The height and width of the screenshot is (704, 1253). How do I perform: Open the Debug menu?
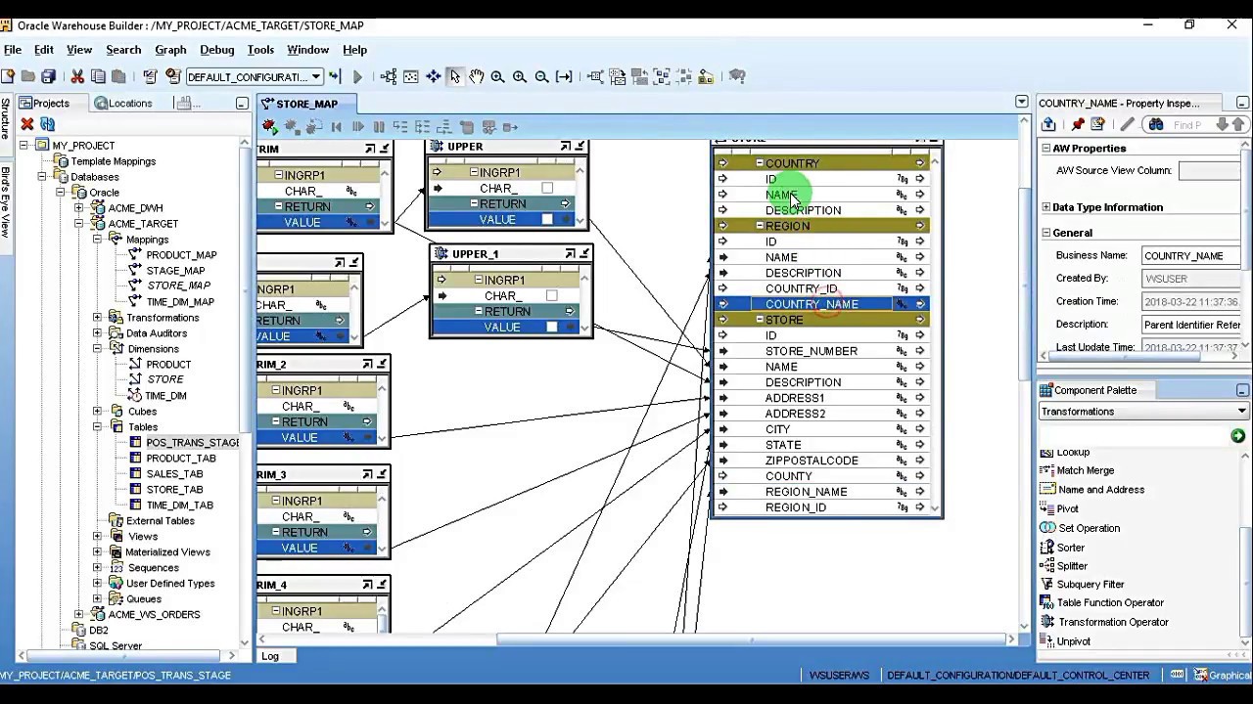point(216,50)
